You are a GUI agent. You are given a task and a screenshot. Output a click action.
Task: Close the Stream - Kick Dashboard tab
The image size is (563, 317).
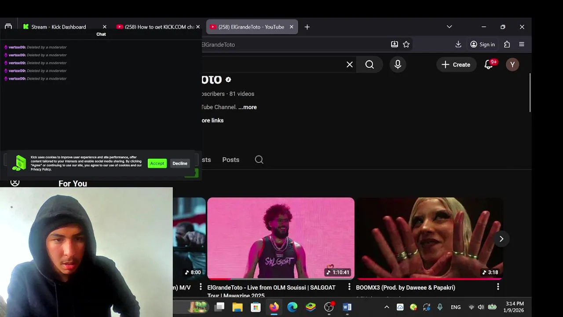(x=105, y=27)
